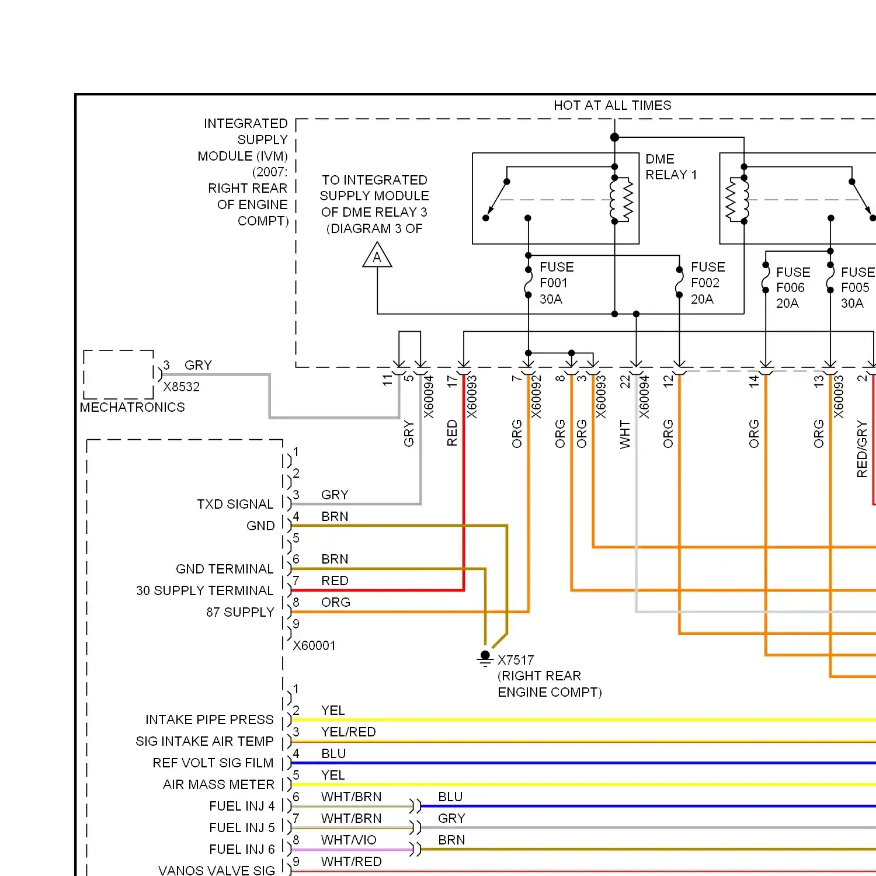Click the 'VANOS VALVE SIG' label
This screenshot has height=876, width=876.
tap(216, 870)
